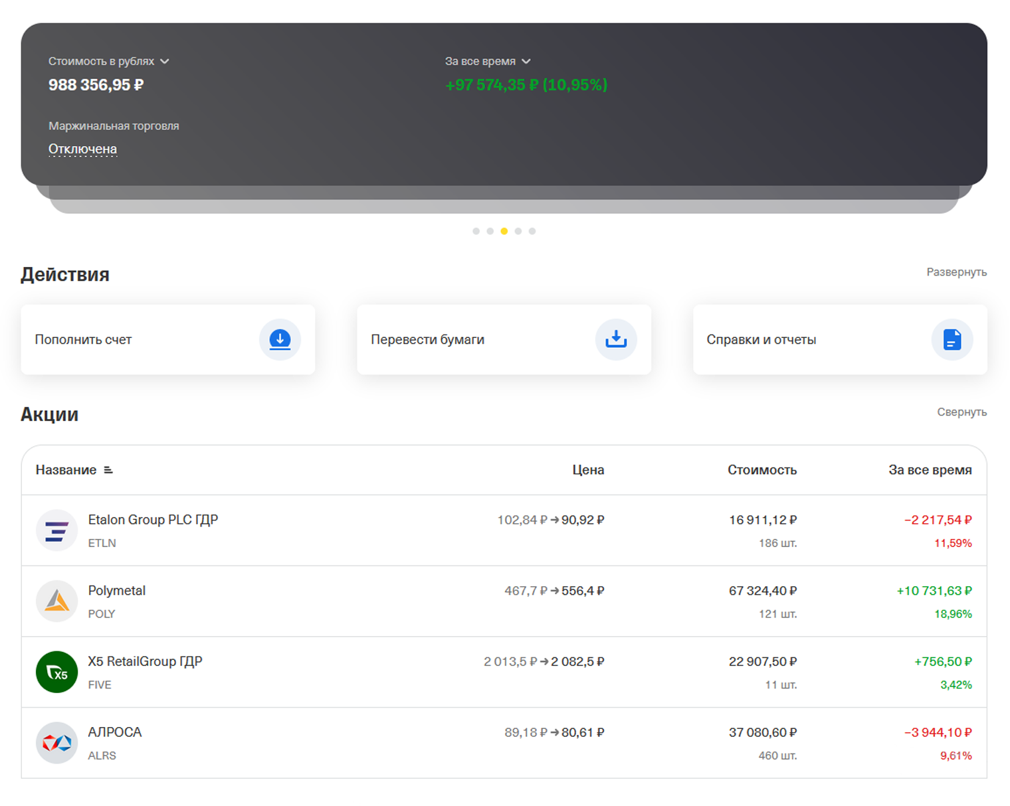Viewport: 1010px width, 806px height.
Task: Open the АЛРОСА stock row
Action: pyautogui.click(x=504, y=743)
